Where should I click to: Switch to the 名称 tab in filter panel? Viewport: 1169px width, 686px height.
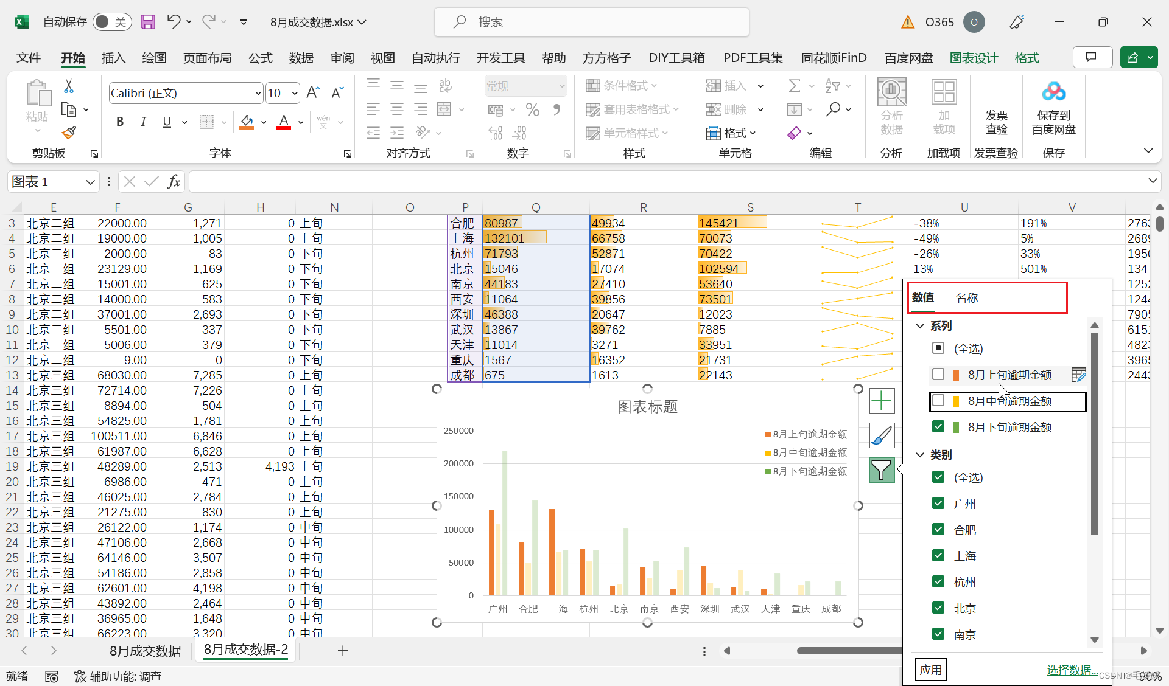pyautogui.click(x=967, y=297)
